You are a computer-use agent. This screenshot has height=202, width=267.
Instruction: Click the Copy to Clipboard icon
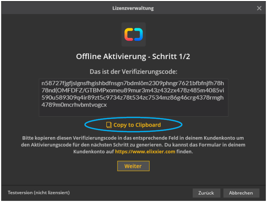click(x=109, y=125)
